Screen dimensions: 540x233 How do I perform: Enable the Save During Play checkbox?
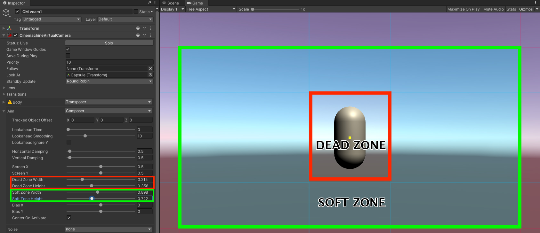coord(68,56)
